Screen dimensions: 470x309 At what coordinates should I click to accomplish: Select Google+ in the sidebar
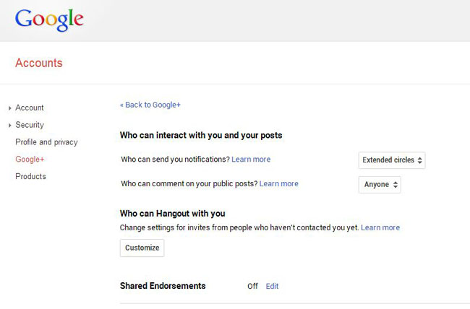pos(30,160)
